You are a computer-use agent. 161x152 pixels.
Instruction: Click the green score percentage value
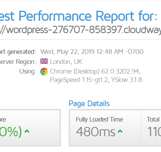11,132
